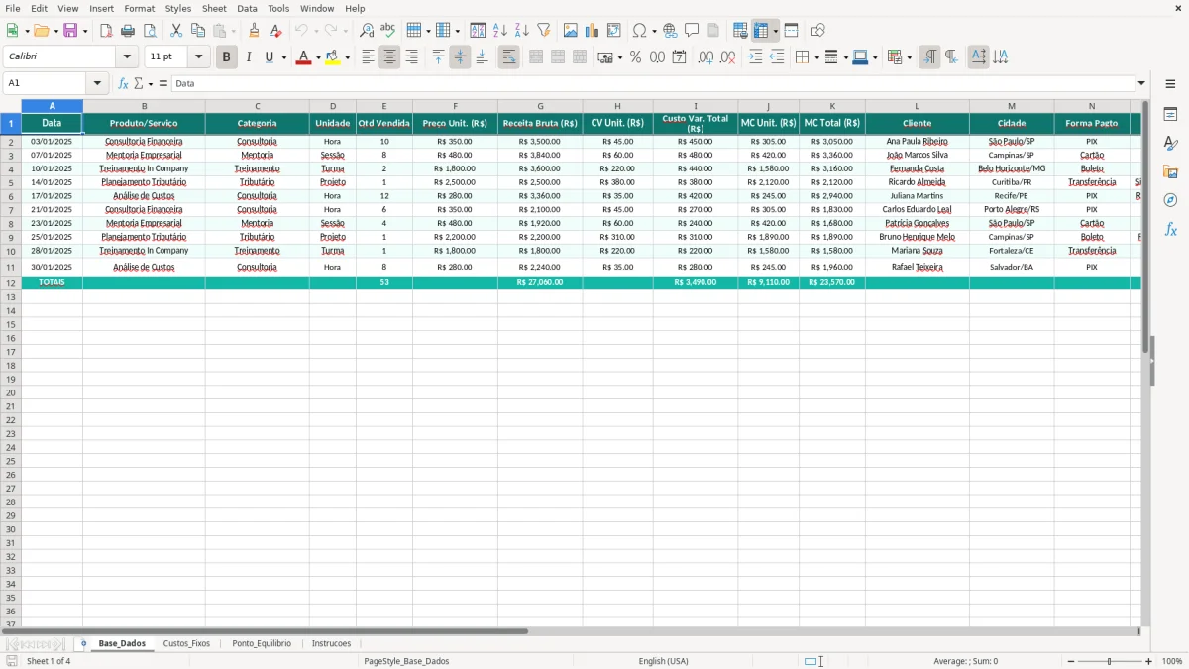Image resolution: width=1189 pixels, height=669 pixels.
Task: Clear direct formatting icon
Action: pos(275,31)
